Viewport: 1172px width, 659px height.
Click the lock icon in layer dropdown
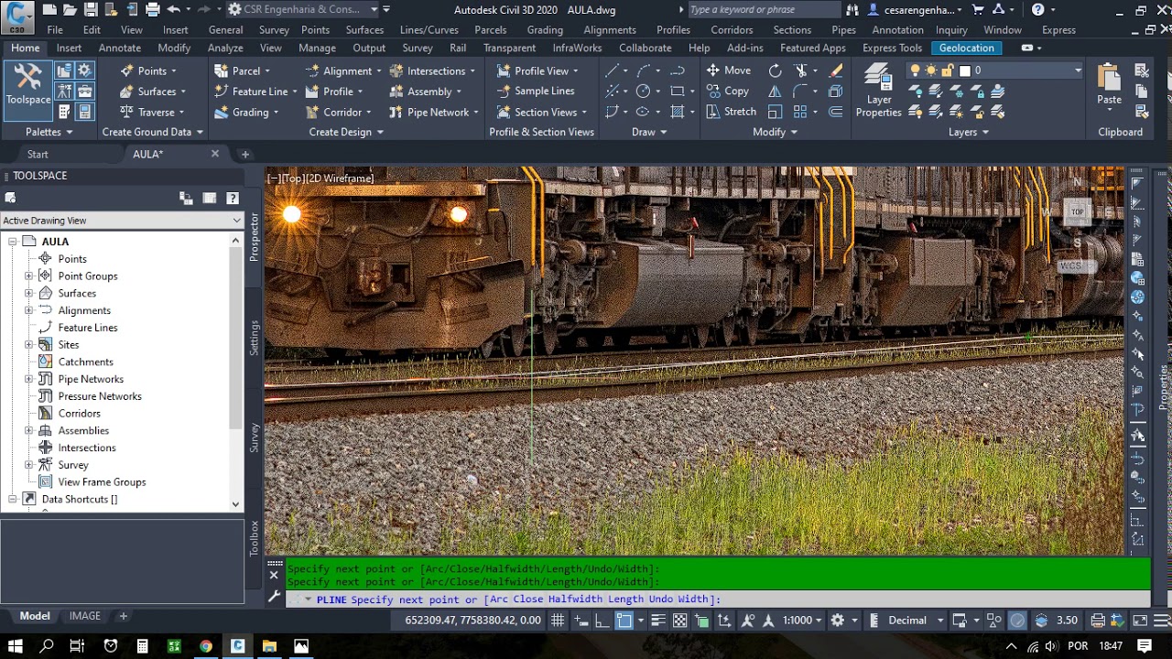tap(949, 70)
